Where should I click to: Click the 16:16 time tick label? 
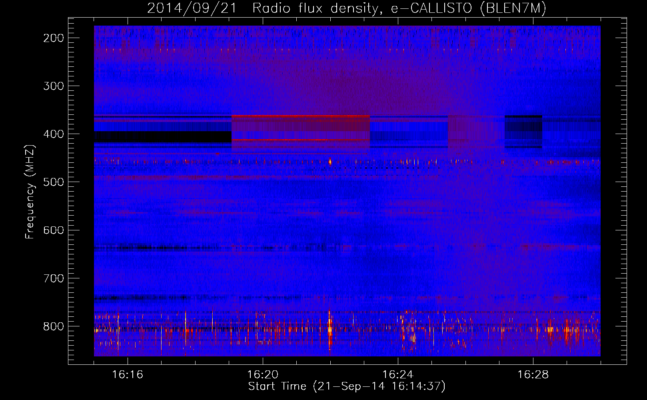[128, 375]
